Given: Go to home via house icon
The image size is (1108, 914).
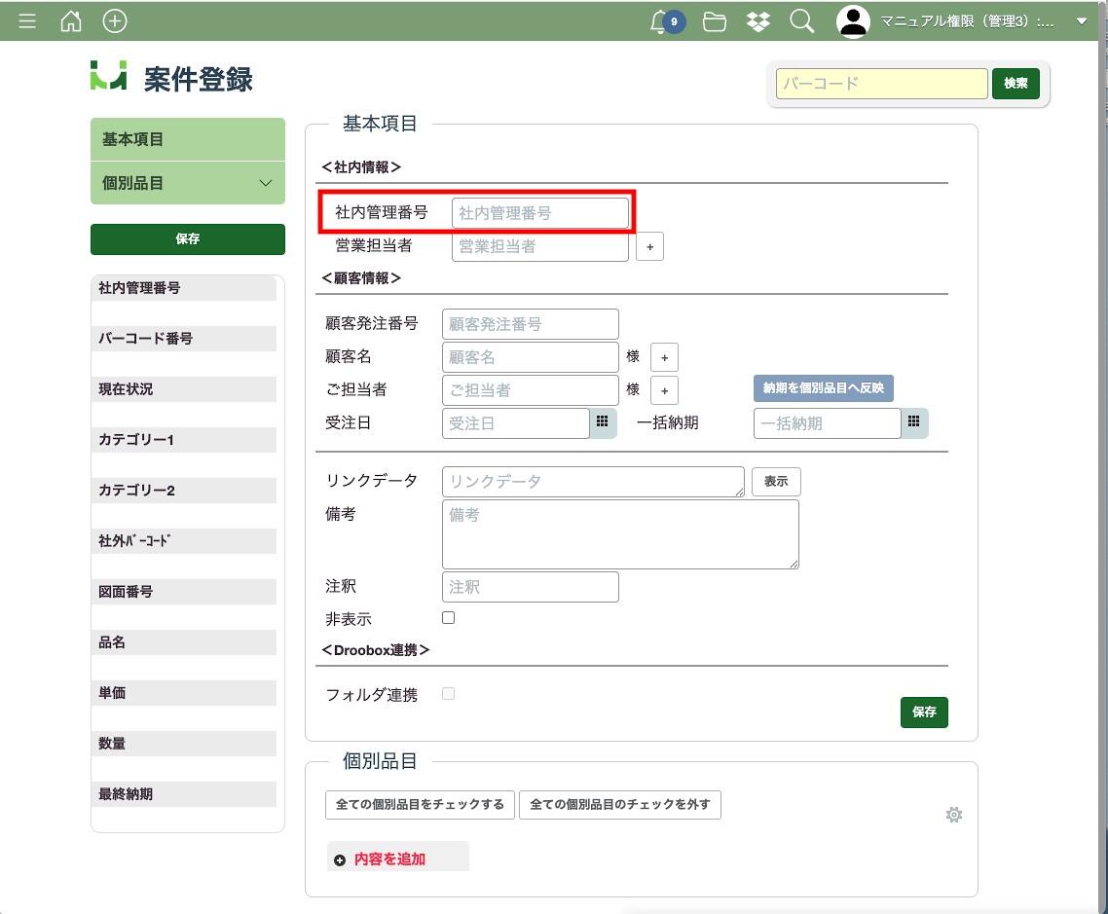Looking at the screenshot, I should point(71,21).
